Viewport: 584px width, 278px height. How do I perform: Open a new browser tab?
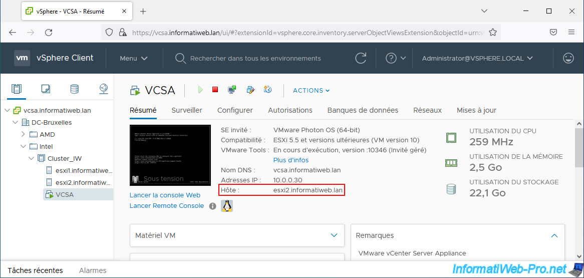tap(143, 11)
